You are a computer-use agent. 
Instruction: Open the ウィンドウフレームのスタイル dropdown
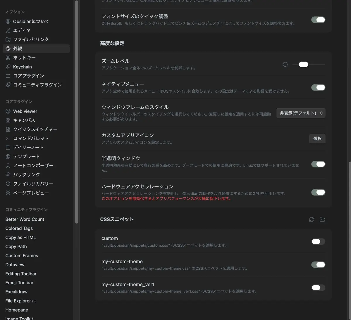click(301, 113)
